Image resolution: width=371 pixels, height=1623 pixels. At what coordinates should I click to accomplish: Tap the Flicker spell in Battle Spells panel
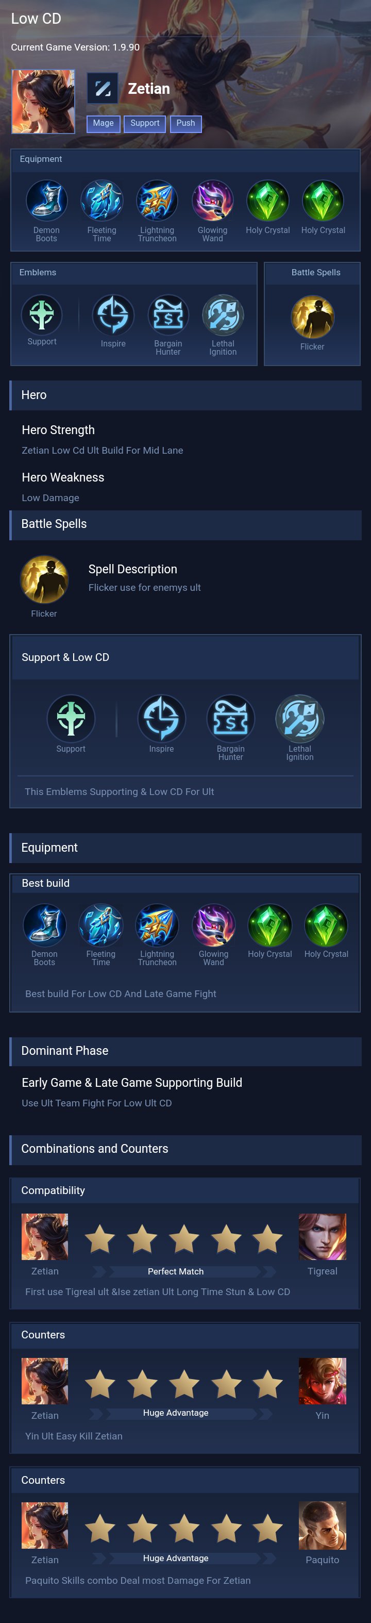coord(312,317)
